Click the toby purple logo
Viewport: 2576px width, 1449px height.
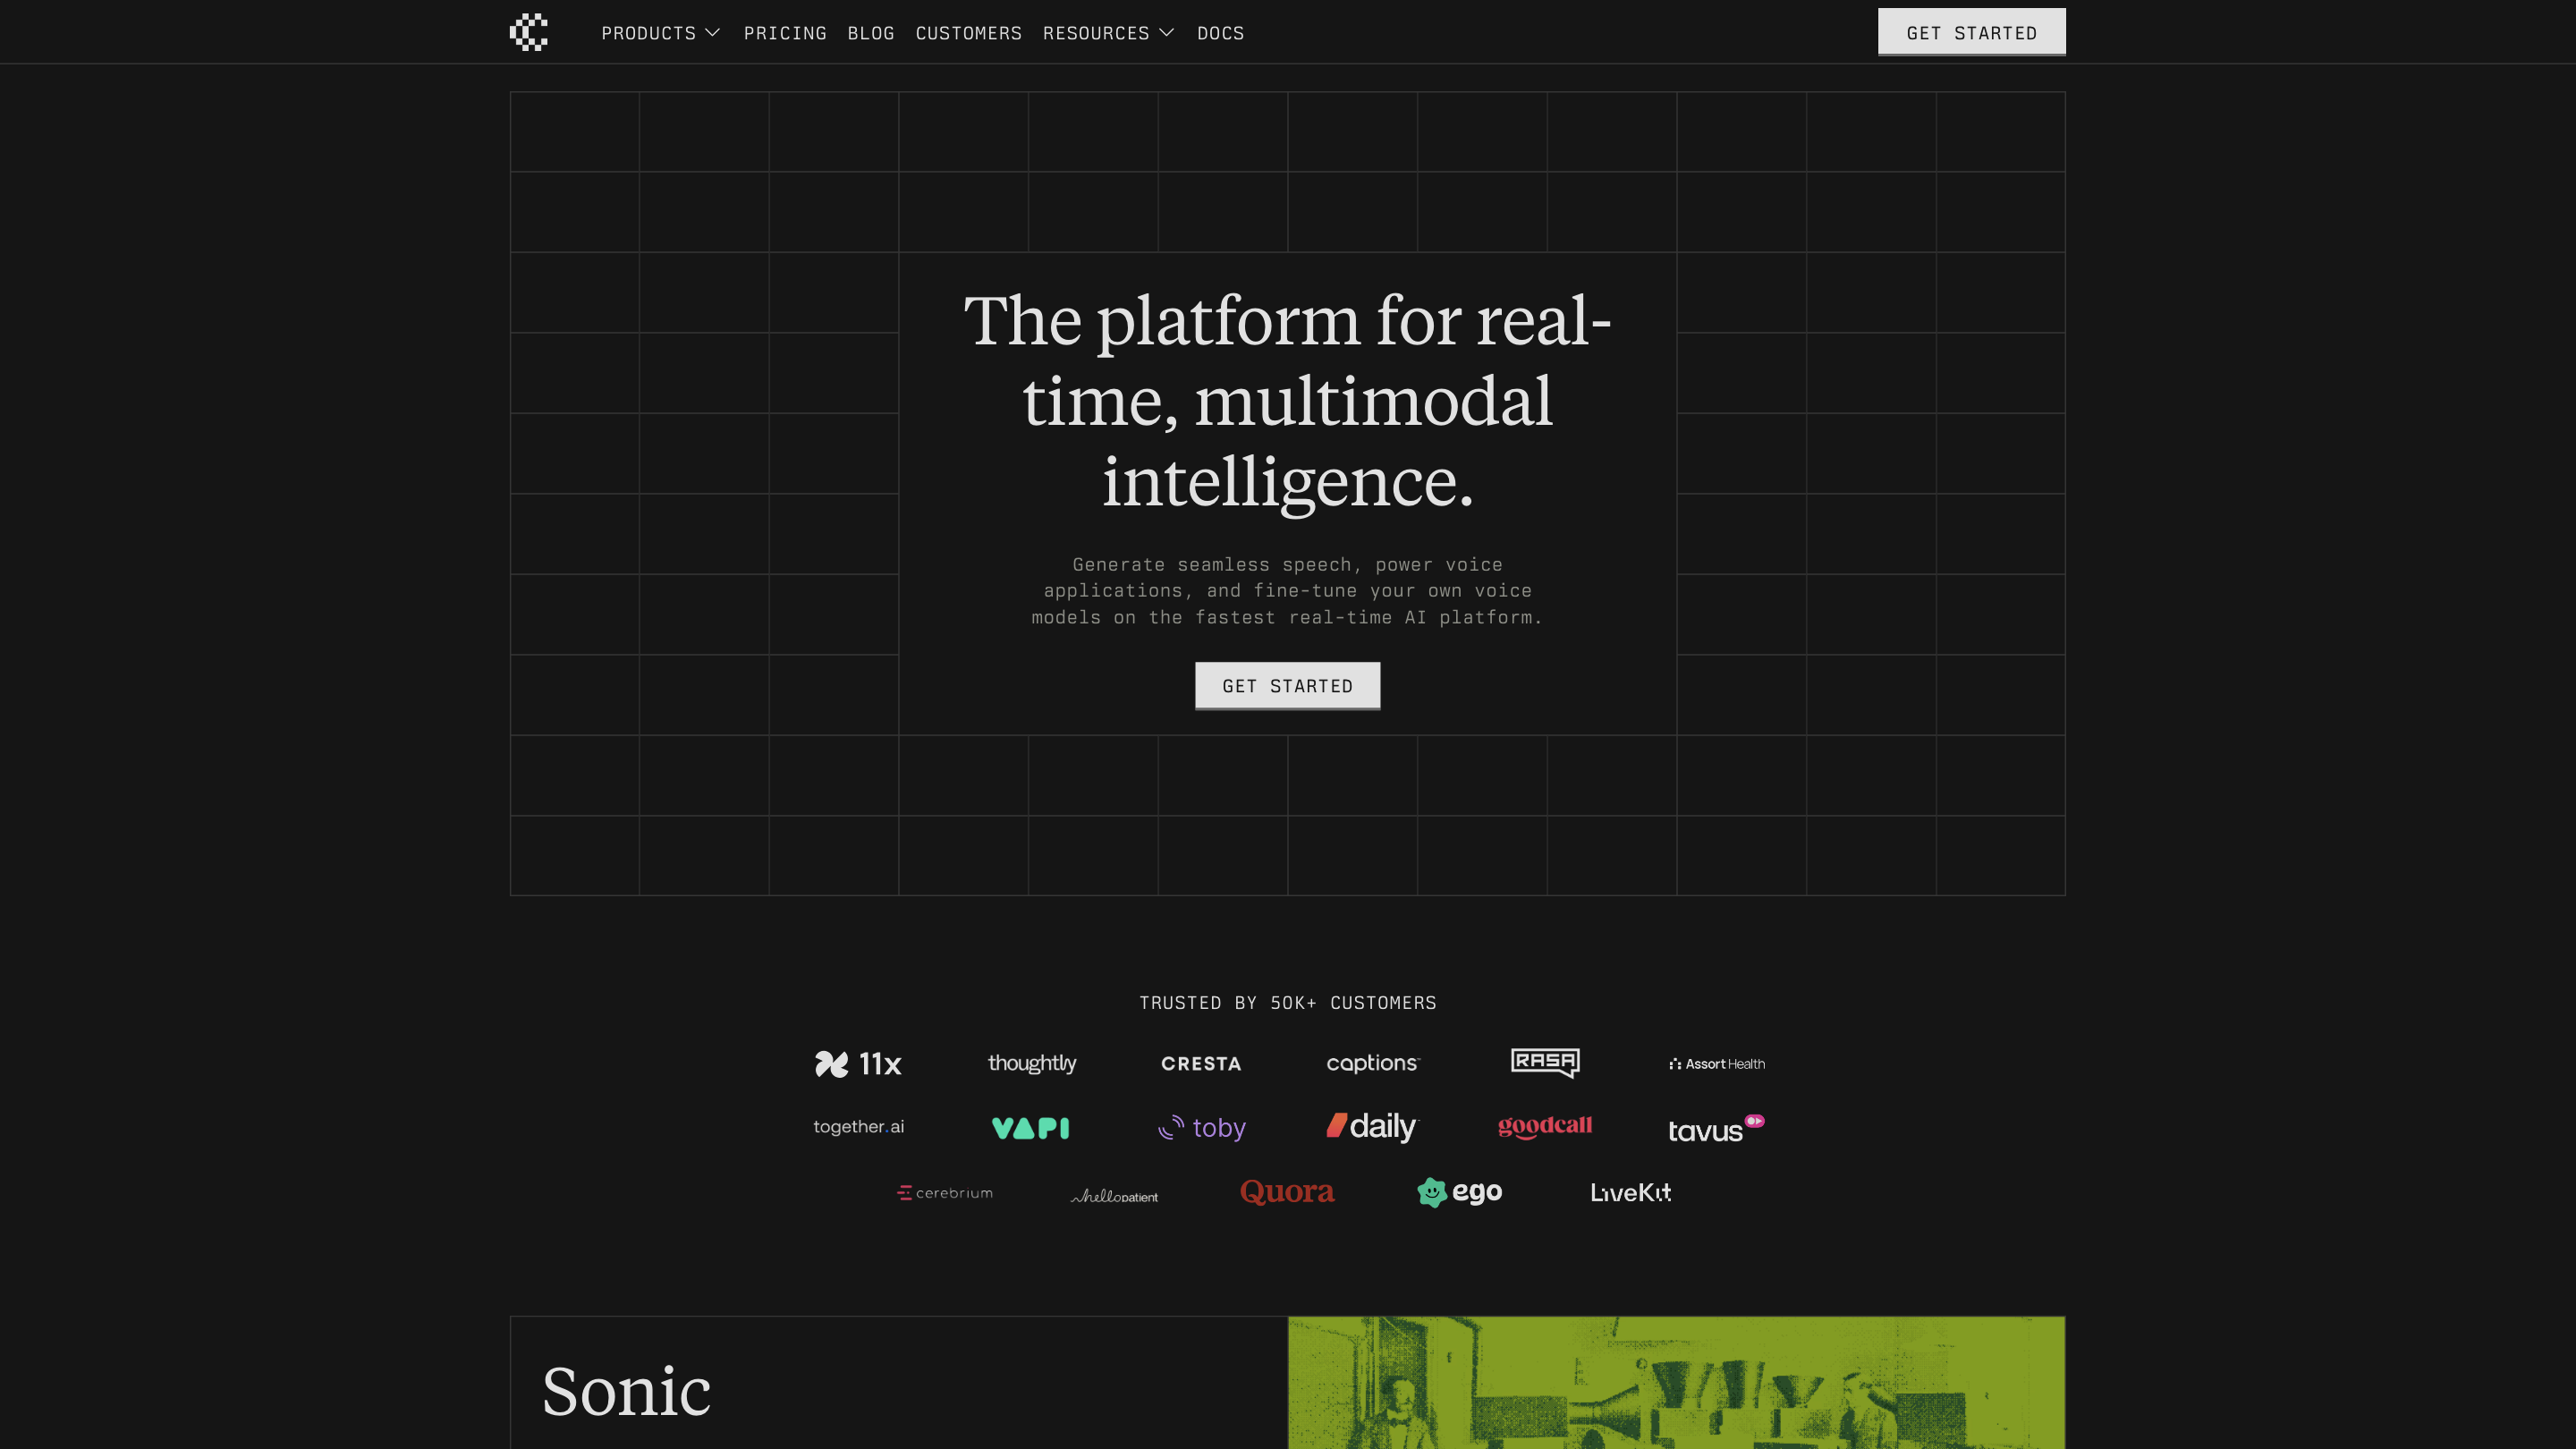(x=1201, y=1128)
